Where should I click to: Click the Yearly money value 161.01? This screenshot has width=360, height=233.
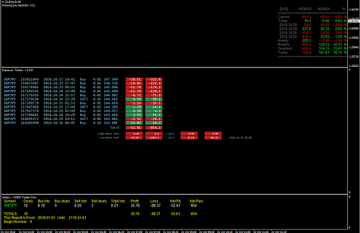coord(324,52)
